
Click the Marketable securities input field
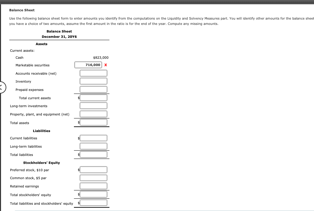pos(88,65)
